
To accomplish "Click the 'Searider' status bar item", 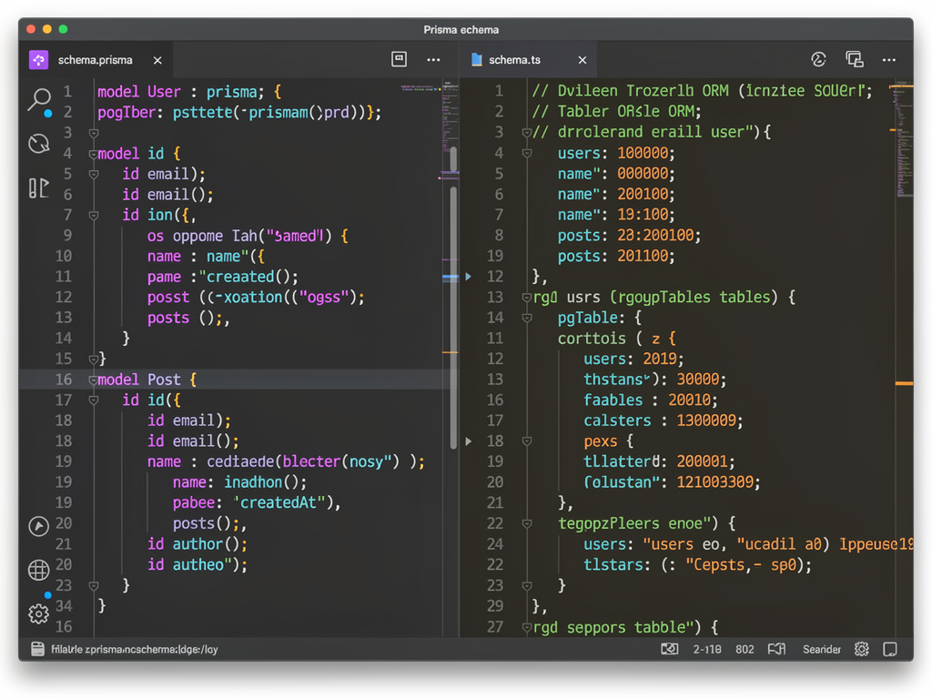I will coord(822,649).
